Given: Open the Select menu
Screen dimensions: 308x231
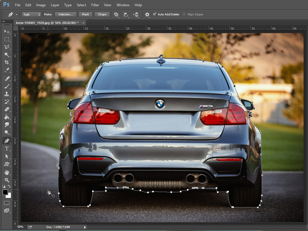Looking at the screenshot, I should pos(81,5).
